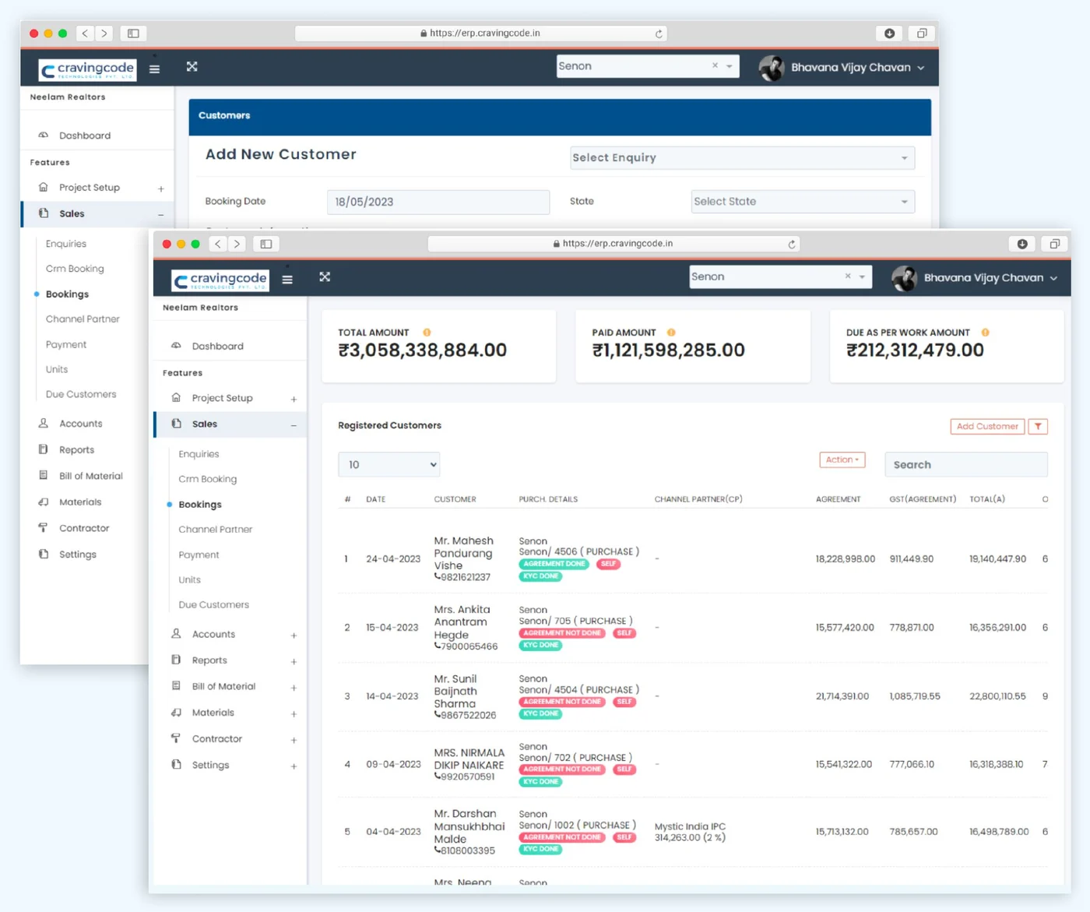Click browser forward arrow in front window

237,244
